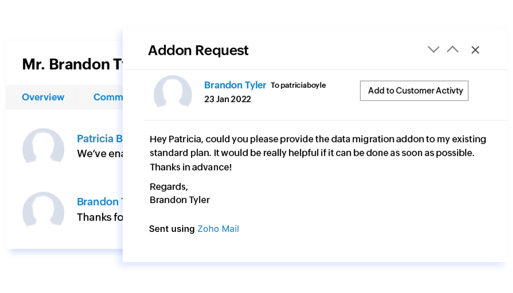Click Patricia's avatar in the comments list
513x293 pixels.
(43, 146)
